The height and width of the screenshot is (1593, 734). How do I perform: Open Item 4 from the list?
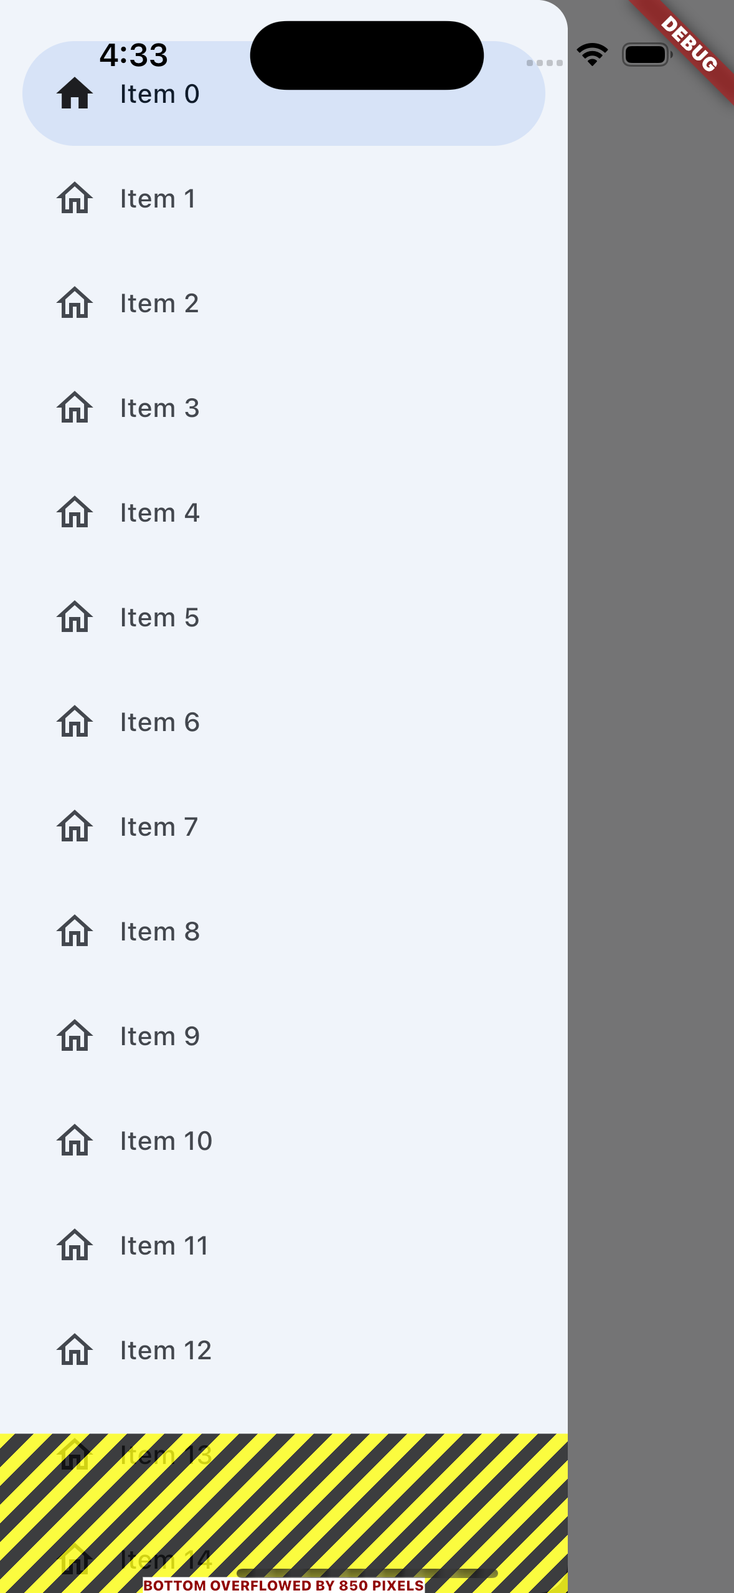click(159, 512)
